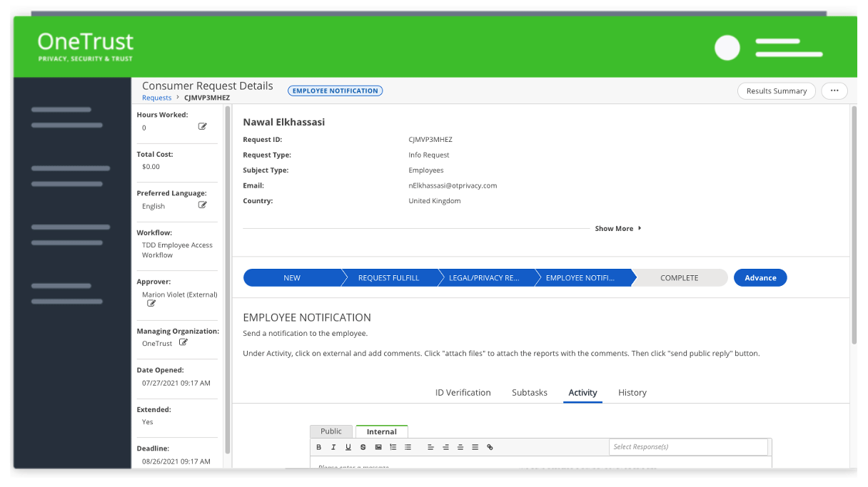Viewport: 868px width, 487px height.
Task: Select the Internal comment tab
Action: coord(382,431)
